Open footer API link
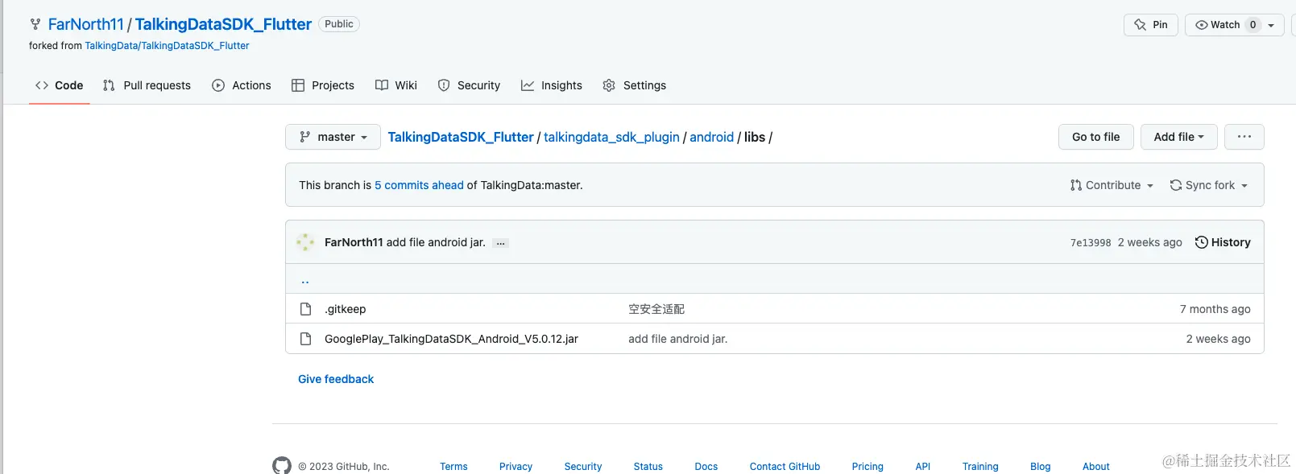1296x474 pixels. coord(923,466)
